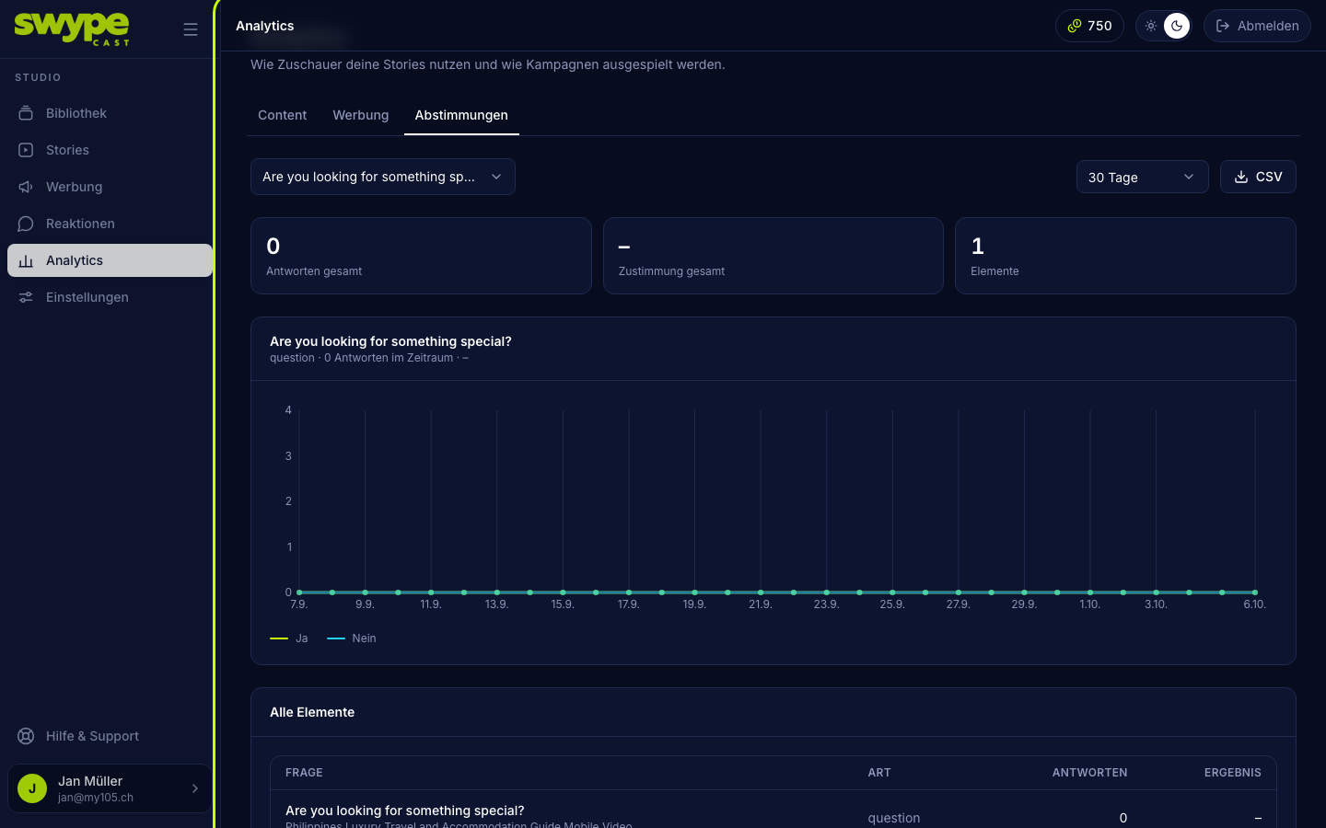Viewport: 1326px width, 828px height.
Task: Click the 6.10. data point on chart
Action: click(x=1255, y=592)
